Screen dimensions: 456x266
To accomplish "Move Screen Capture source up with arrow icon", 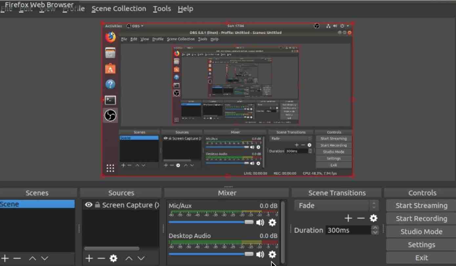I will [x=129, y=258].
